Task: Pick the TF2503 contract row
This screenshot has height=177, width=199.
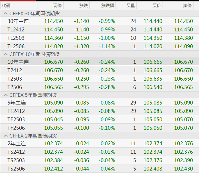Action: tap(16, 120)
